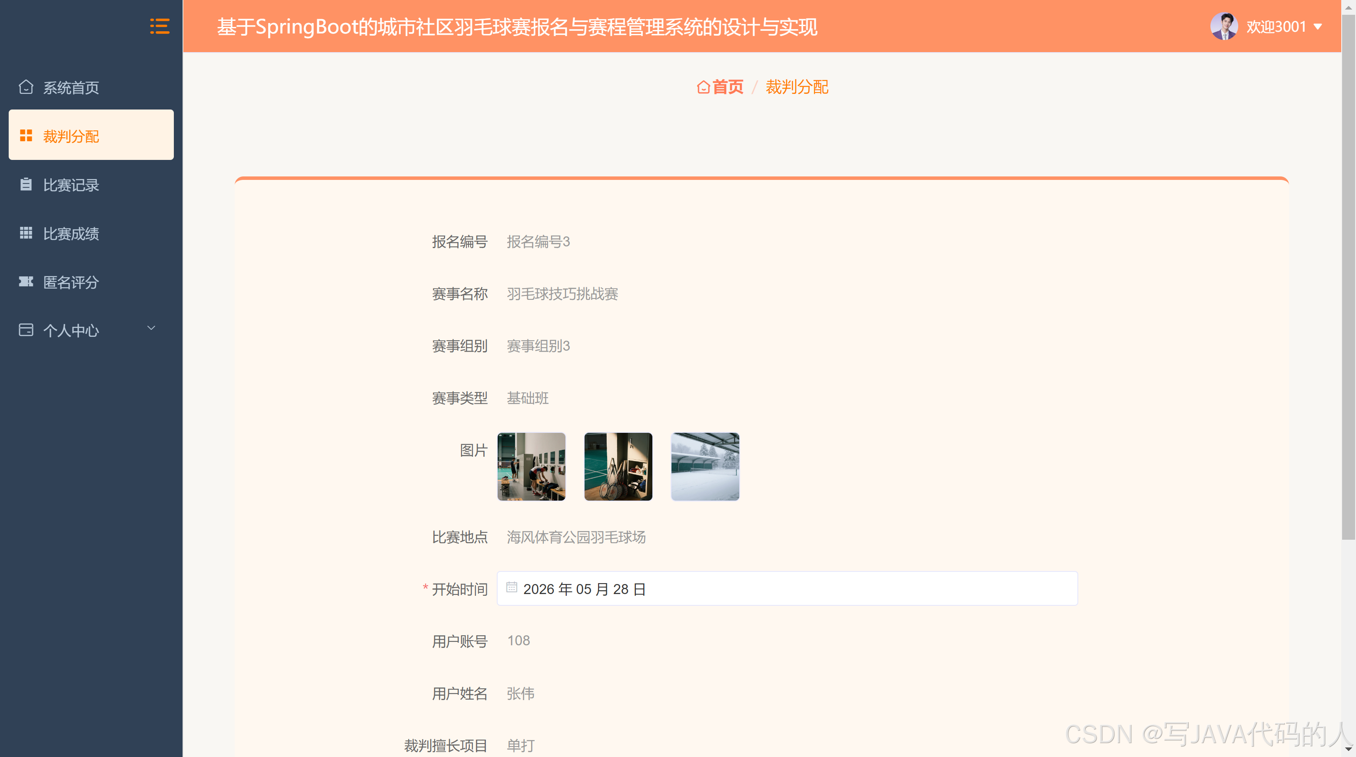The image size is (1356, 757).
Task: Open the snowy court thumbnail
Action: pos(705,466)
